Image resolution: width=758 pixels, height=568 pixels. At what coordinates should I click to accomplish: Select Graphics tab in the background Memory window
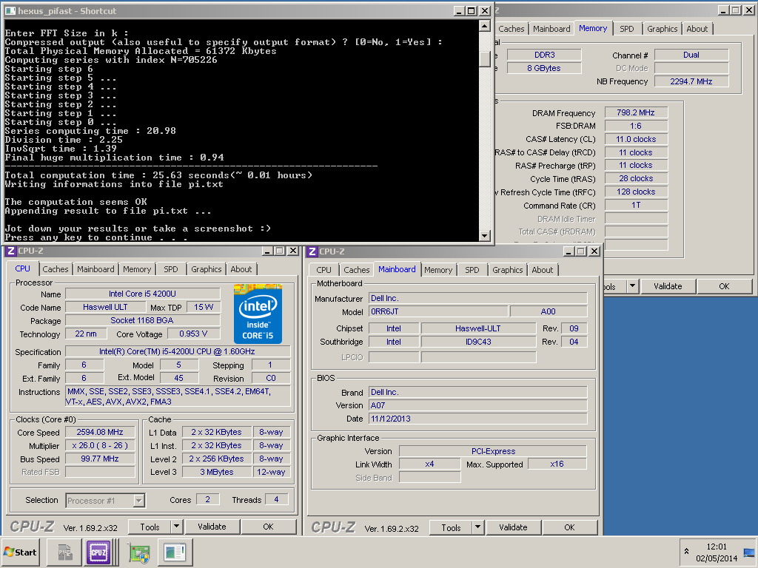[663, 29]
